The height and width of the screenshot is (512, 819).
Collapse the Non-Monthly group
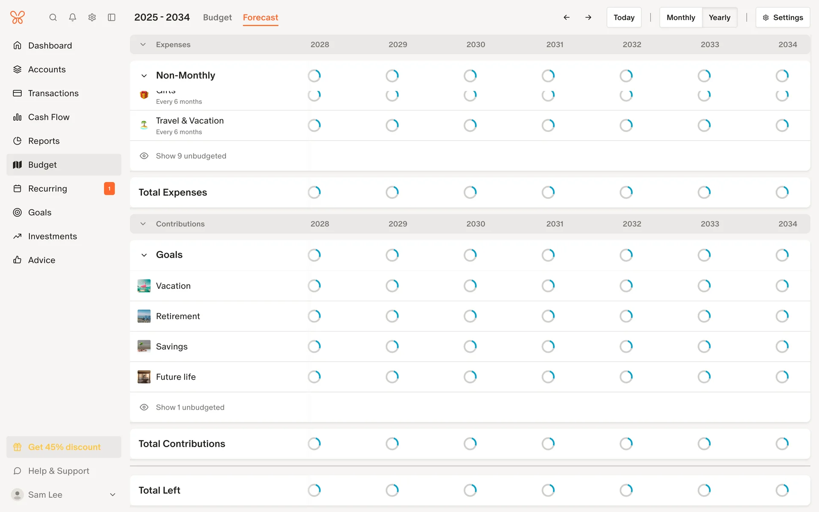coord(144,76)
